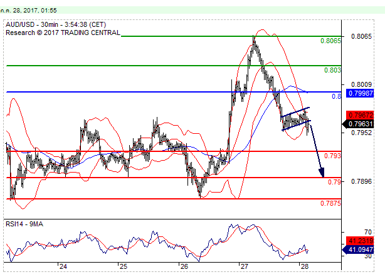
Task: Click the 25 date marker on time axis
Action: pos(124,266)
